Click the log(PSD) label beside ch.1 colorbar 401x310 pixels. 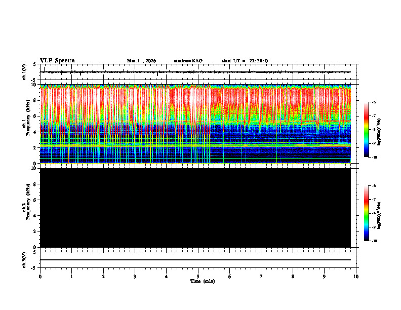(379, 132)
